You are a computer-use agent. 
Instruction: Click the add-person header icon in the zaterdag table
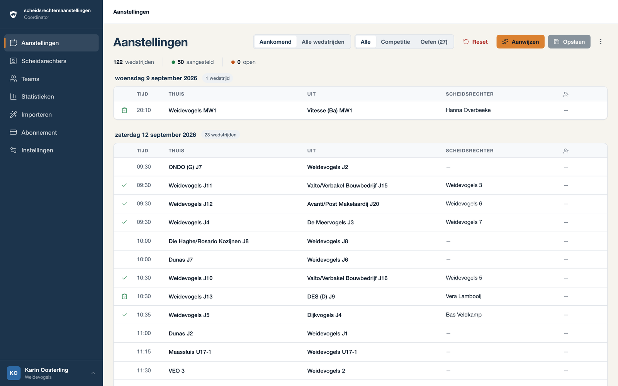click(x=566, y=151)
